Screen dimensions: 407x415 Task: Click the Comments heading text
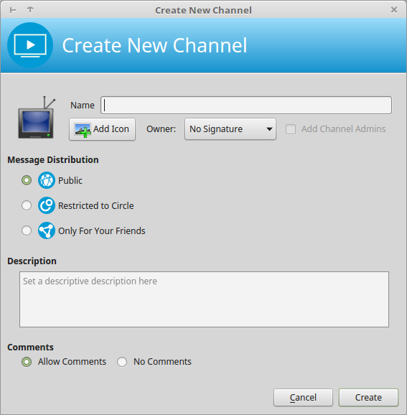pos(30,347)
